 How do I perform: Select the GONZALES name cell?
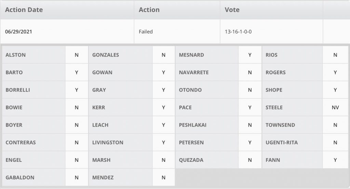tap(106, 55)
